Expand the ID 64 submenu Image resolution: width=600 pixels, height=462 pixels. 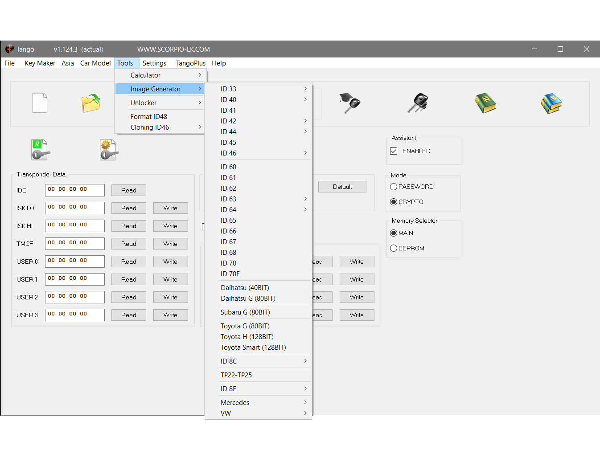click(259, 210)
